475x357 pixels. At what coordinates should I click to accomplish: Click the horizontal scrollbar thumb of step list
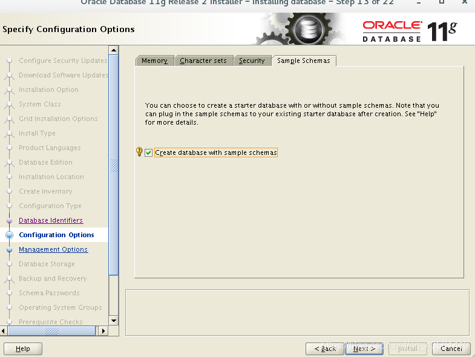[51, 331]
